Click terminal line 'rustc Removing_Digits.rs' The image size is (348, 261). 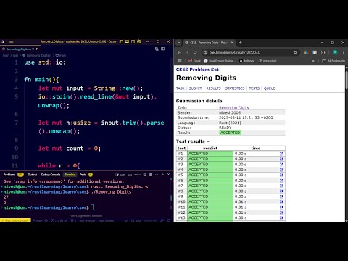click(120, 186)
